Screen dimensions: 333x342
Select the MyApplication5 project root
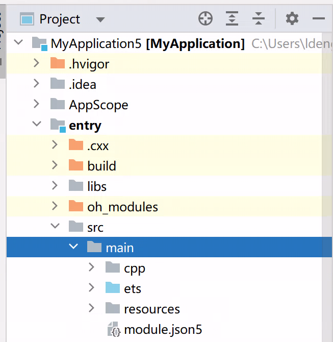pos(96,43)
